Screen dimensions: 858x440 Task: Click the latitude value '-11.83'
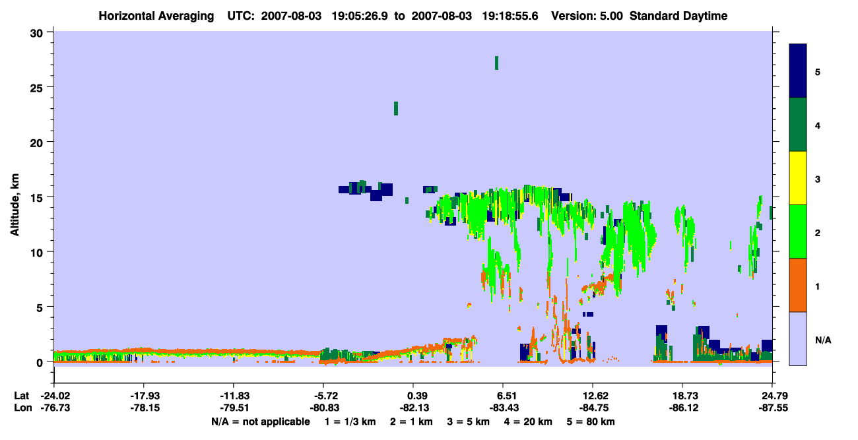click(x=234, y=396)
